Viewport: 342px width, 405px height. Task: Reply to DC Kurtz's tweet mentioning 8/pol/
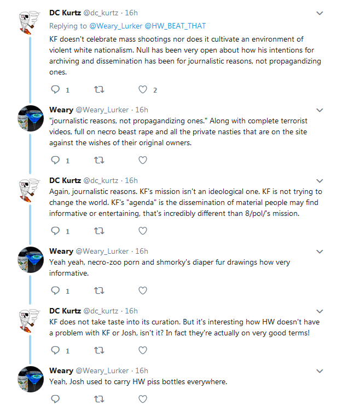tap(55, 231)
